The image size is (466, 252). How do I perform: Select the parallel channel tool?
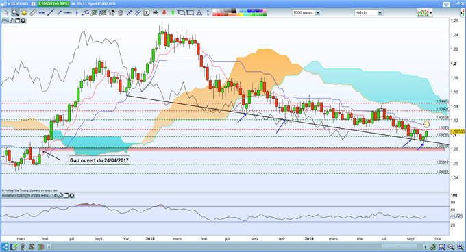(85, 13)
